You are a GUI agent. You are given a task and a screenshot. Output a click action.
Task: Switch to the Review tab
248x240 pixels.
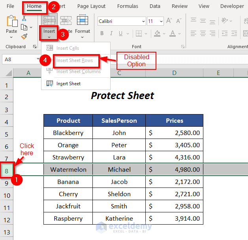(180, 6)
